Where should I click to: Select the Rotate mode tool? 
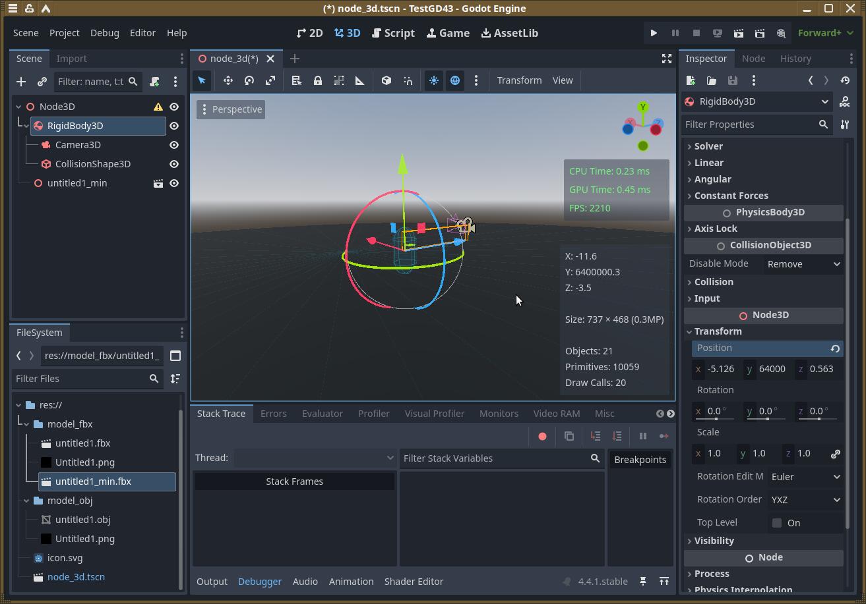click(249, 80)
